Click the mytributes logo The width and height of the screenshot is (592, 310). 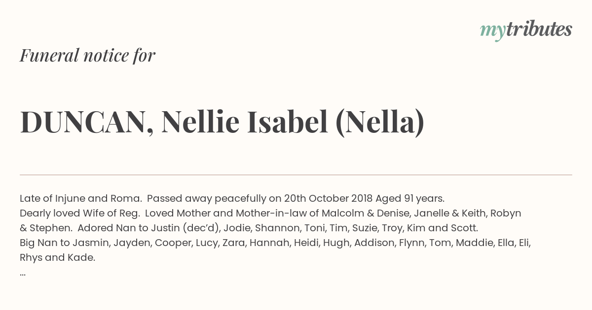(526, 30)
